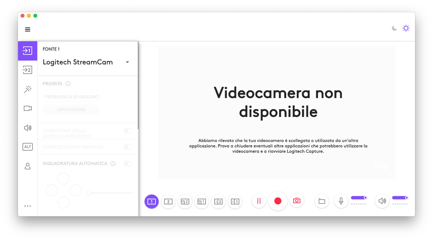This screenshot has width=433, height=240.
Task: Pan camera right arrow
Action: click(75, 190)
